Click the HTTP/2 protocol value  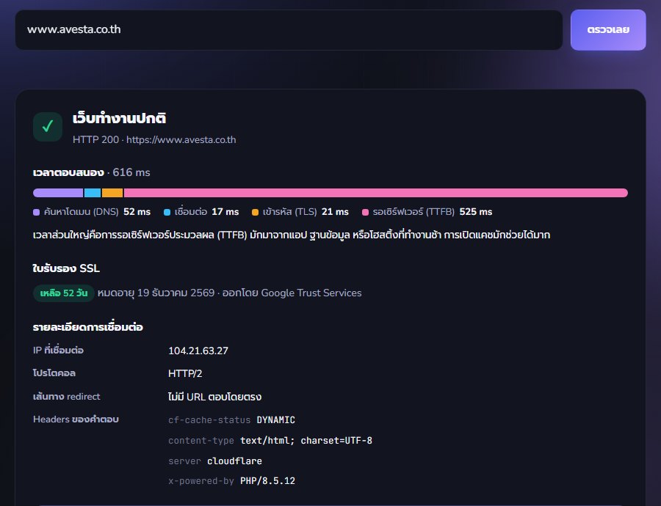pyautogui.click(x=185, y=373)
